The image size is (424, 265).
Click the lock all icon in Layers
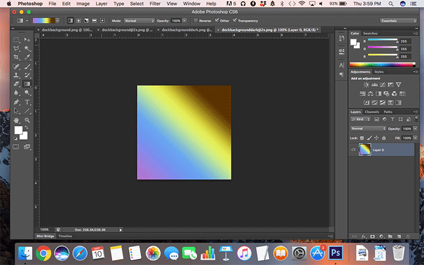pyautogui.click(x=382, y=138)
